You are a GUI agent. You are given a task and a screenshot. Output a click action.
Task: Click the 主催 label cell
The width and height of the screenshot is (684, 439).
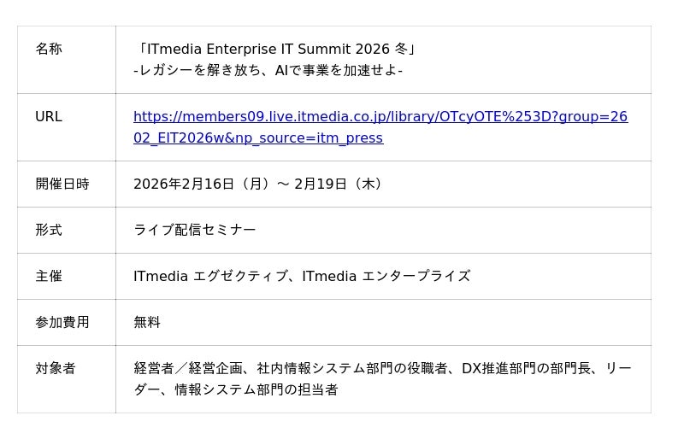pos(49,277)
